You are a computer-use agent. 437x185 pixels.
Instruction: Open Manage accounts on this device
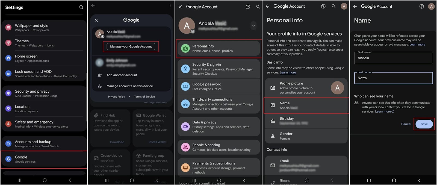(x=129, y=86)
